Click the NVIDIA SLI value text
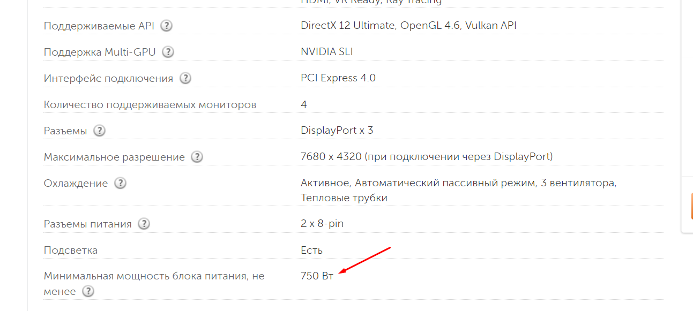 (327, 52)
